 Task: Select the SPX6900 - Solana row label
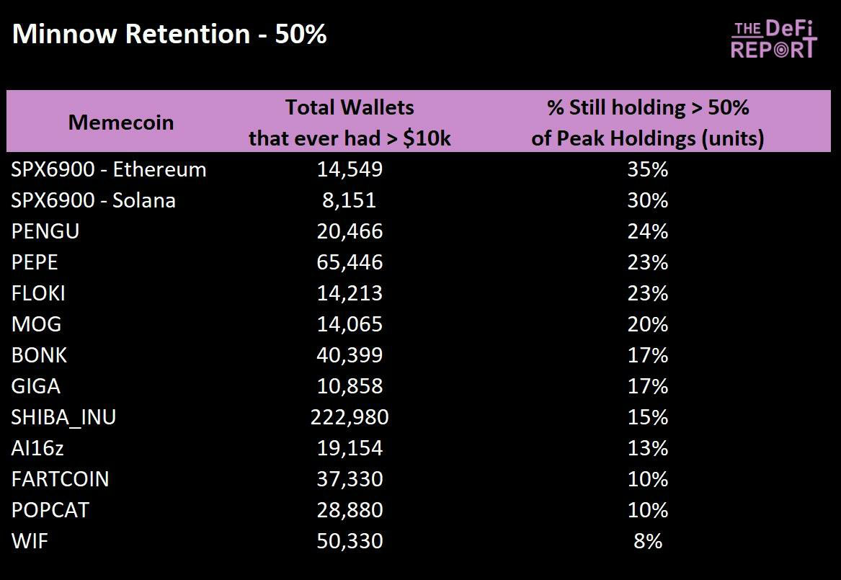(94, 200)
